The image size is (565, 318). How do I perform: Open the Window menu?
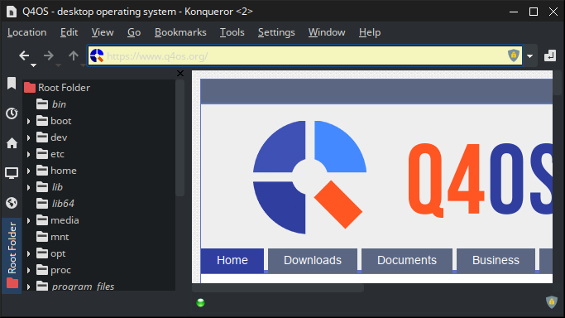pos(327,32)
